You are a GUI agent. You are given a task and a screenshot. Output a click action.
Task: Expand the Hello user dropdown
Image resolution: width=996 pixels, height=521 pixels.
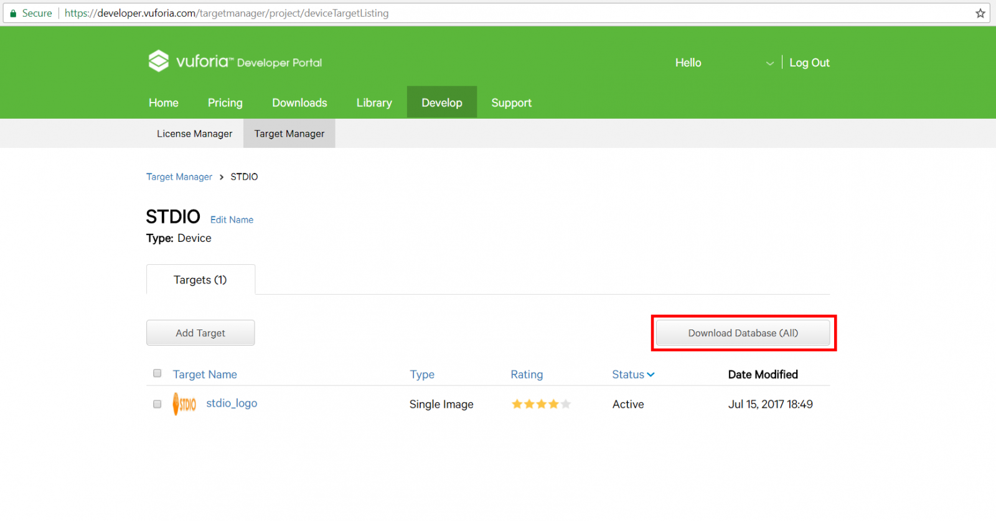[770, 63]
